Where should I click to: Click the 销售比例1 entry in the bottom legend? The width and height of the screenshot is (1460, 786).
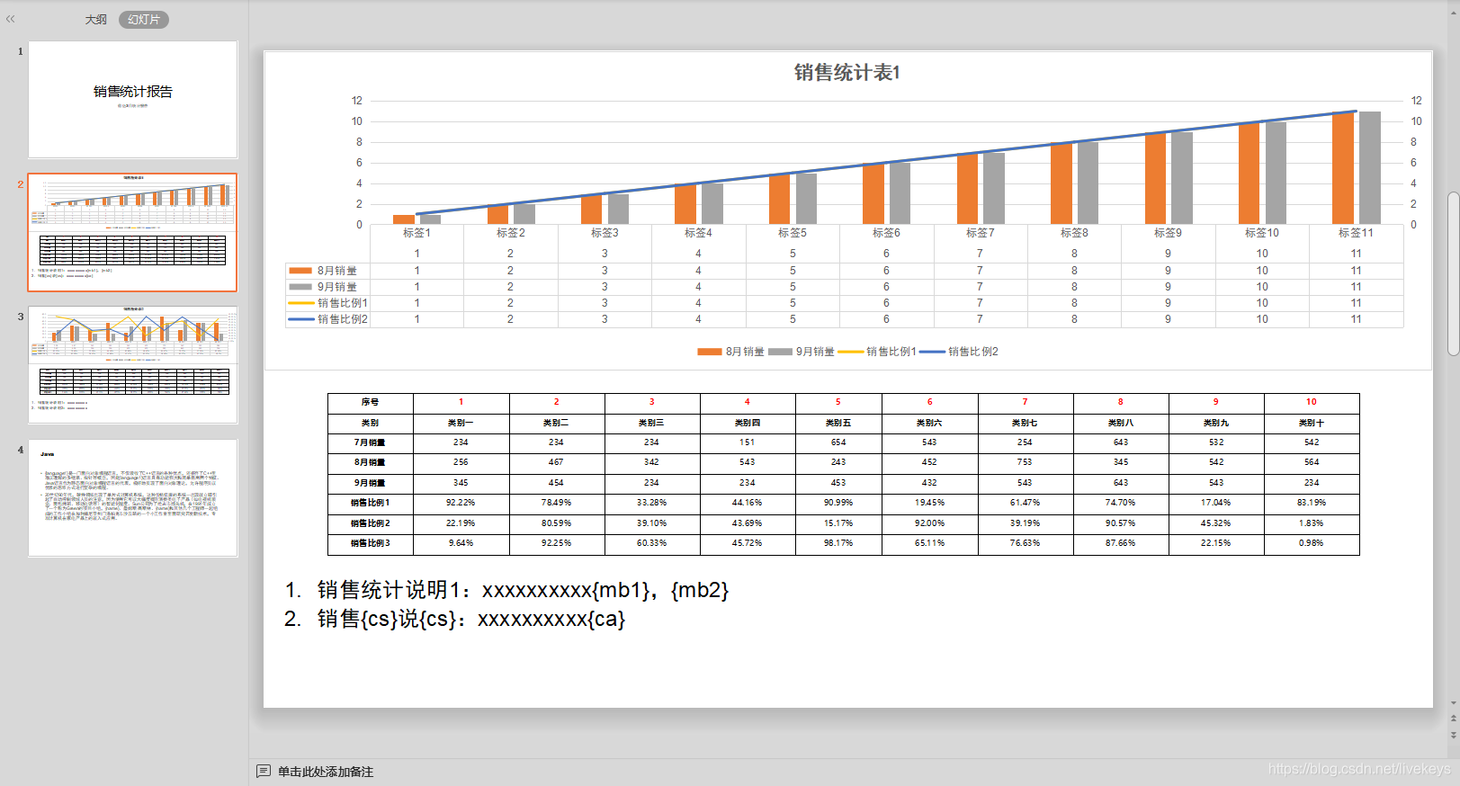[x=877, y=352]
